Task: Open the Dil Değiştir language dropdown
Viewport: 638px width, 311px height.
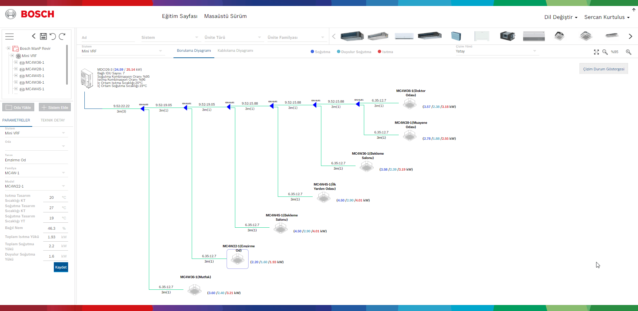Action: coord(561,17)
